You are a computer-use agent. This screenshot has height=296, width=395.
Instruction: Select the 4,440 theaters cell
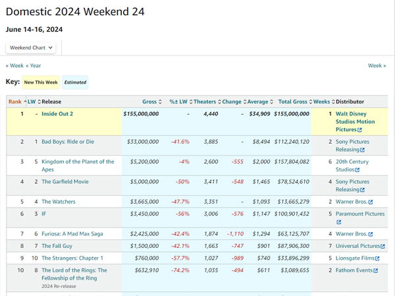[x=211, y=114]
